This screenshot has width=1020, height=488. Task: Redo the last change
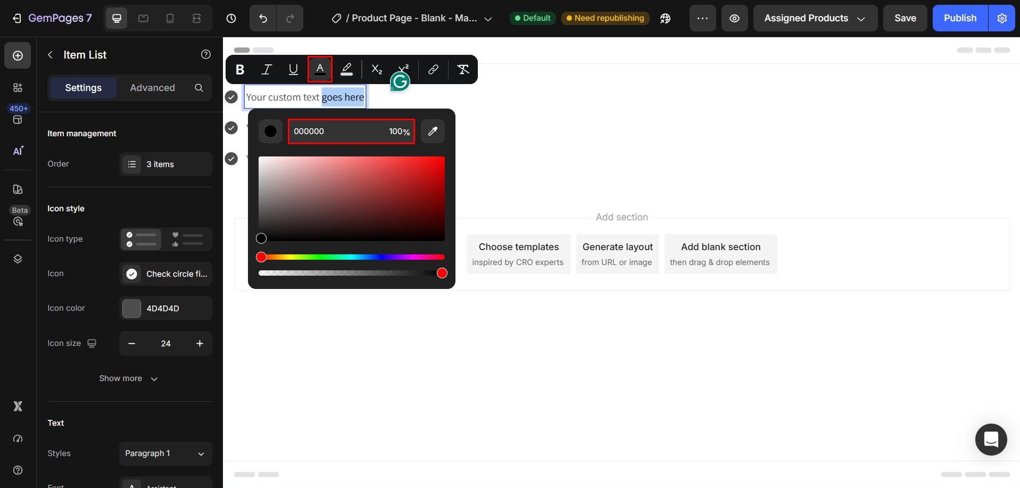click(x=290, y=18)
